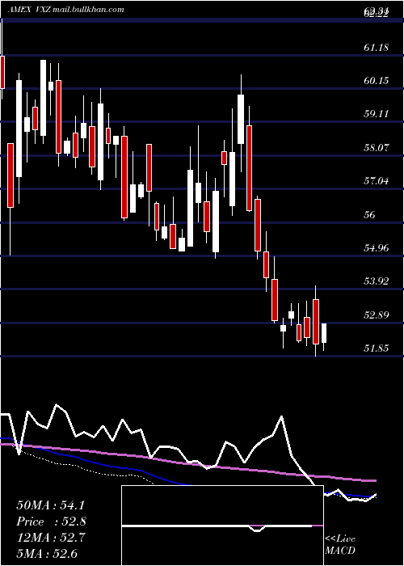This screenshot has height=566, width=404.
Task: Select the 54.96 price axis label
Action: click(x=377, y=248)
